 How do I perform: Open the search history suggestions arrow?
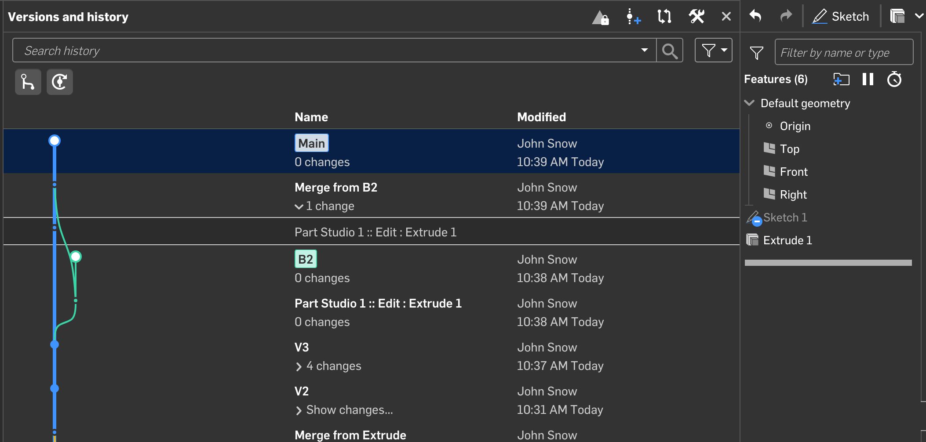click(645, 50)
